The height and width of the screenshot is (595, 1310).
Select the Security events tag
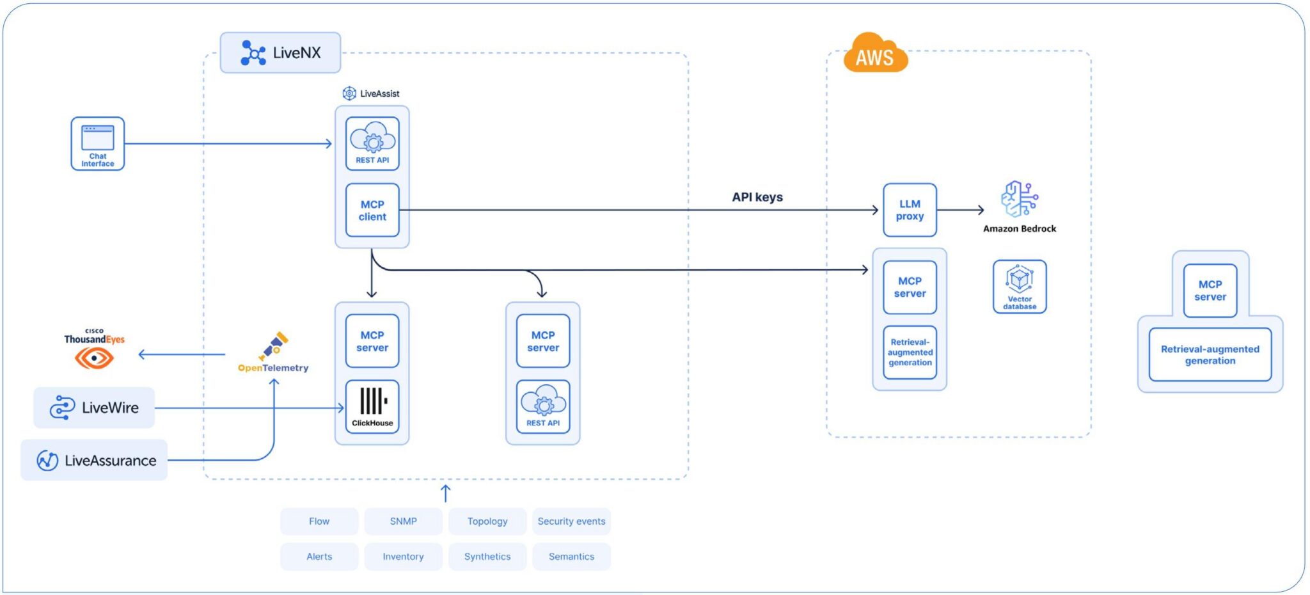(572, 521)
